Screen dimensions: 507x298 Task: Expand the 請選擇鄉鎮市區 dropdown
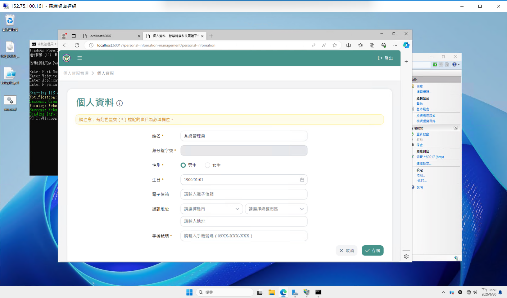pos(276,209)
